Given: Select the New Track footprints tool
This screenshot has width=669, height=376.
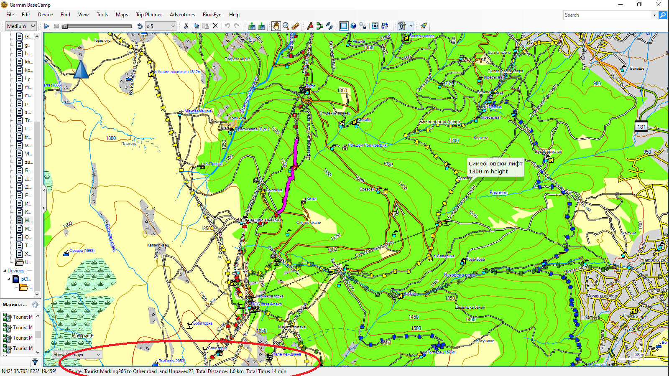Looking at the screenshot, I should [329, 26].
